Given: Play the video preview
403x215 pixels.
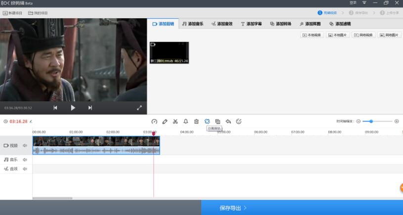Looking at the screenshot, I should click(x=73, y=108).
